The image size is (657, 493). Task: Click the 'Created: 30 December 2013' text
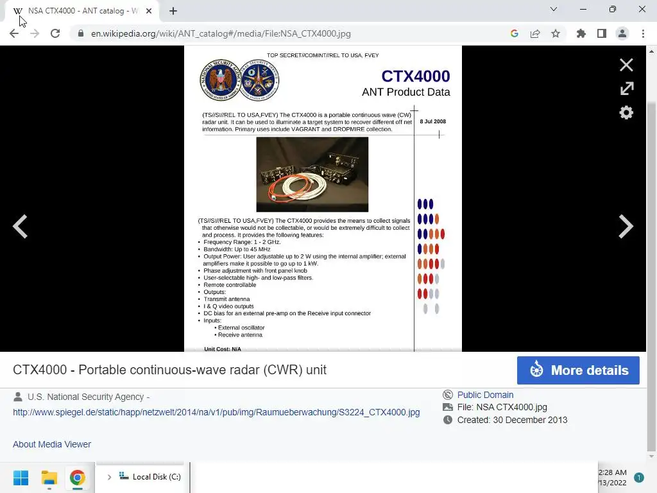(x=512, y=420)
